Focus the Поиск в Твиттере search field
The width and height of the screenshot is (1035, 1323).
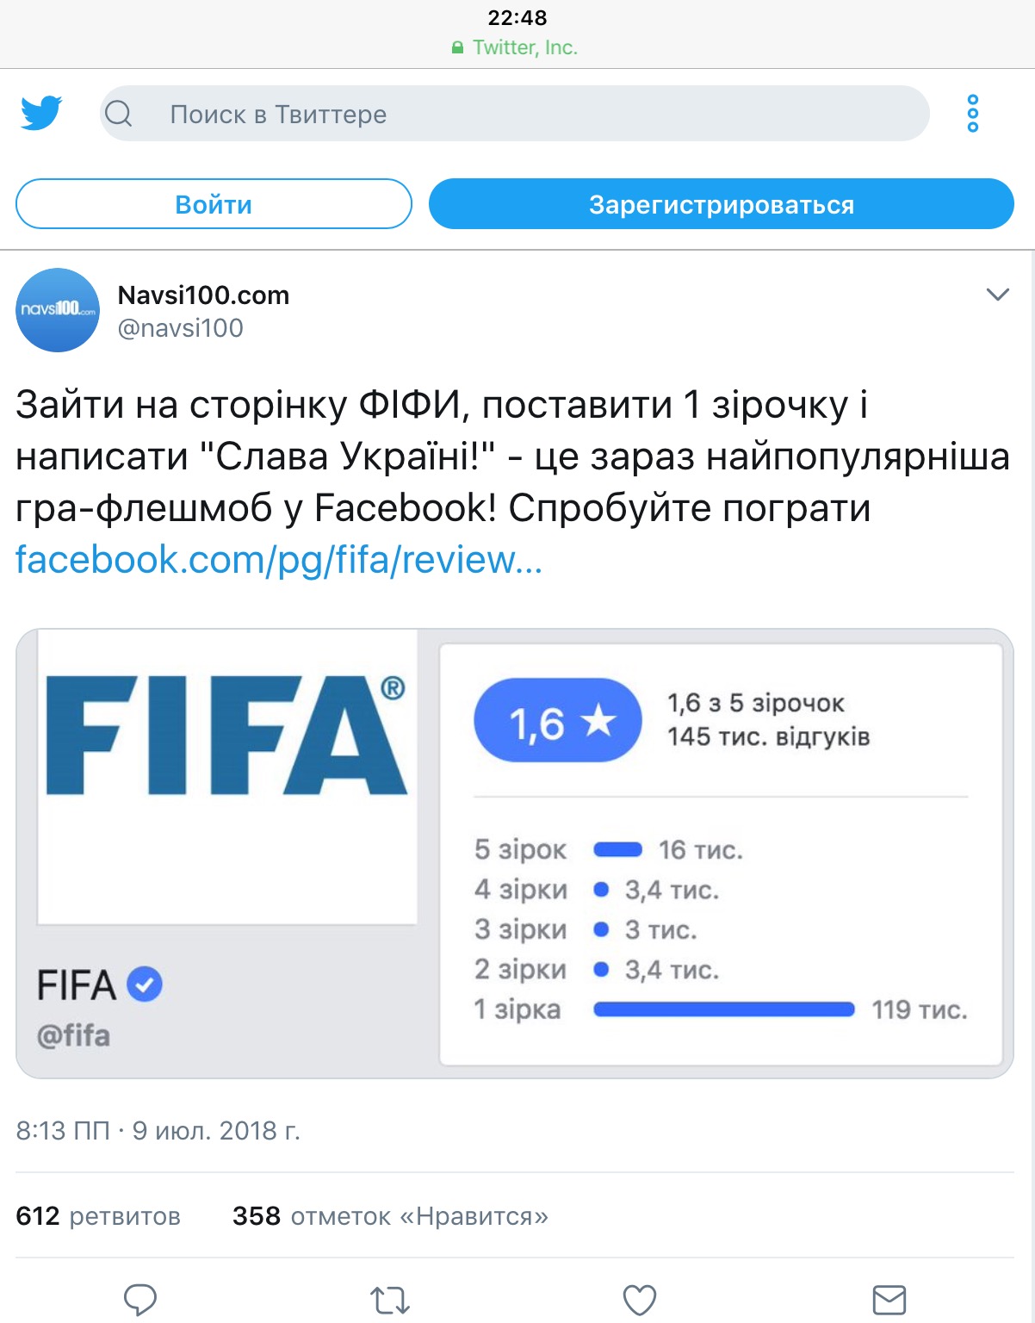515,113
